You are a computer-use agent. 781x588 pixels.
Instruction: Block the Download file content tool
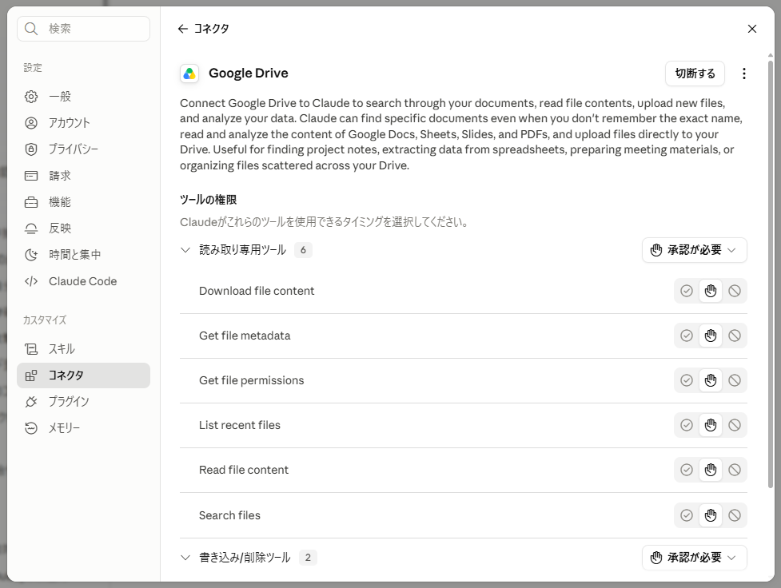[734, 291]
